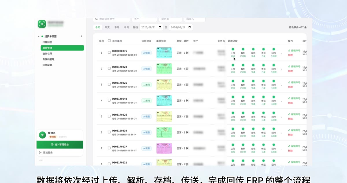Click 二维码 badge for D608170225
Image resolution: width=347 pixels, height=183 pixels.
pyautogui.click(x=146, y=85)
